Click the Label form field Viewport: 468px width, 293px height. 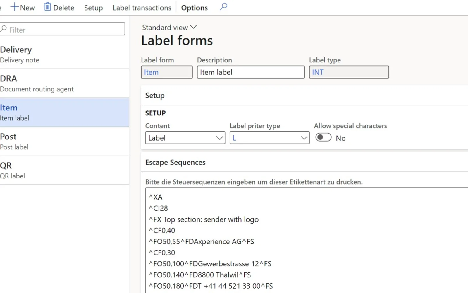pos(167,72)
